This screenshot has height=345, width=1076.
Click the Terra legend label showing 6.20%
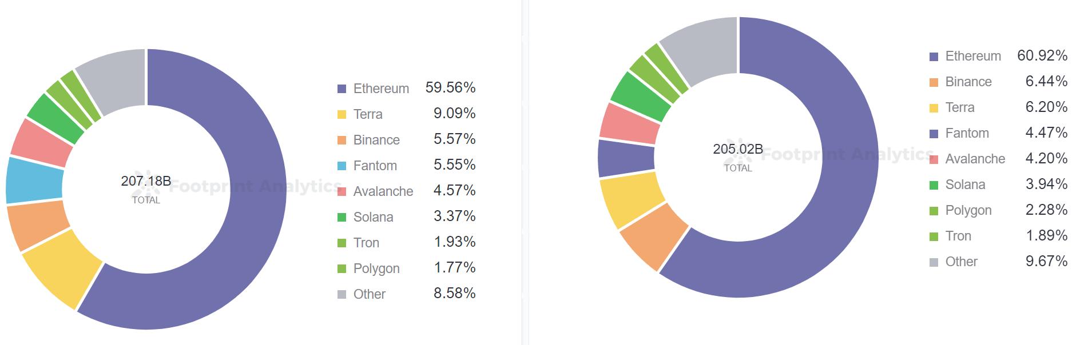pos(959,107)
